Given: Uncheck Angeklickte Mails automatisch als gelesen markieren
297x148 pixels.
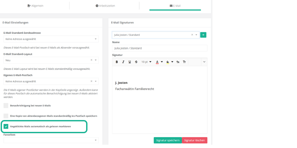Looking at the screenshot, I should [6, 126].
